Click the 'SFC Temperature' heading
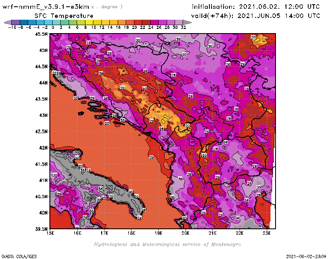Viewport: 335px width, 259px height. [64, 16]
